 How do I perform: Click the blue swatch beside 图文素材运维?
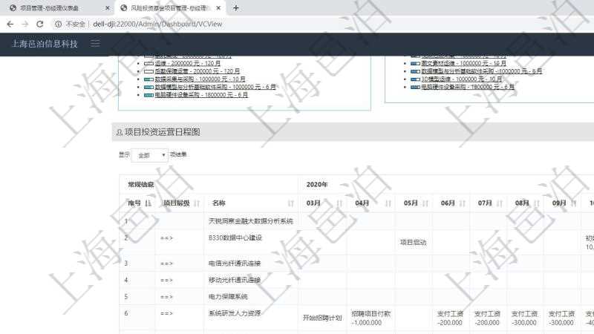415,64
